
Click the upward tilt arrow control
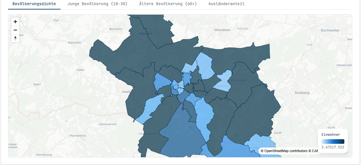(x=15, y=37)
